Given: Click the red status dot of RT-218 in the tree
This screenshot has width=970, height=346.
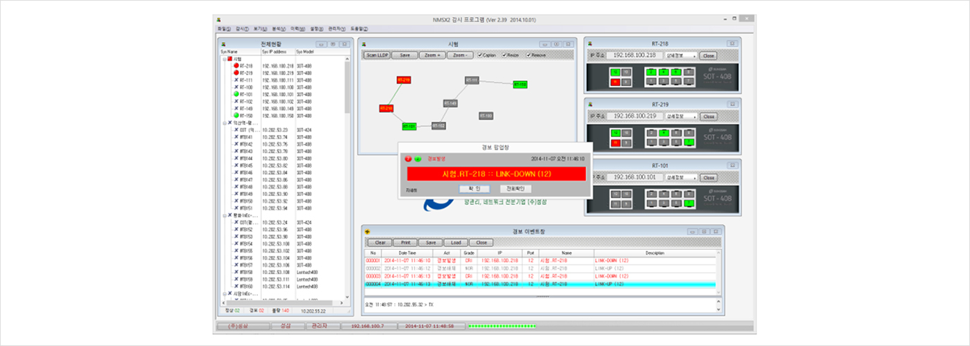Looking at the screenshot, I should pyautogui.click(x=237, y=66).
